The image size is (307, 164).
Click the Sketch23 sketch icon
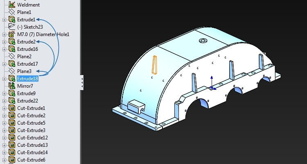[12, 27]
